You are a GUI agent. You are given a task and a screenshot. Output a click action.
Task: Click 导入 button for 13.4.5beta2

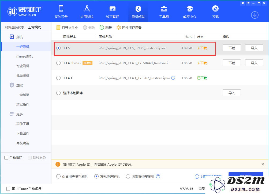pyautogui.click(x=254, y=63)
